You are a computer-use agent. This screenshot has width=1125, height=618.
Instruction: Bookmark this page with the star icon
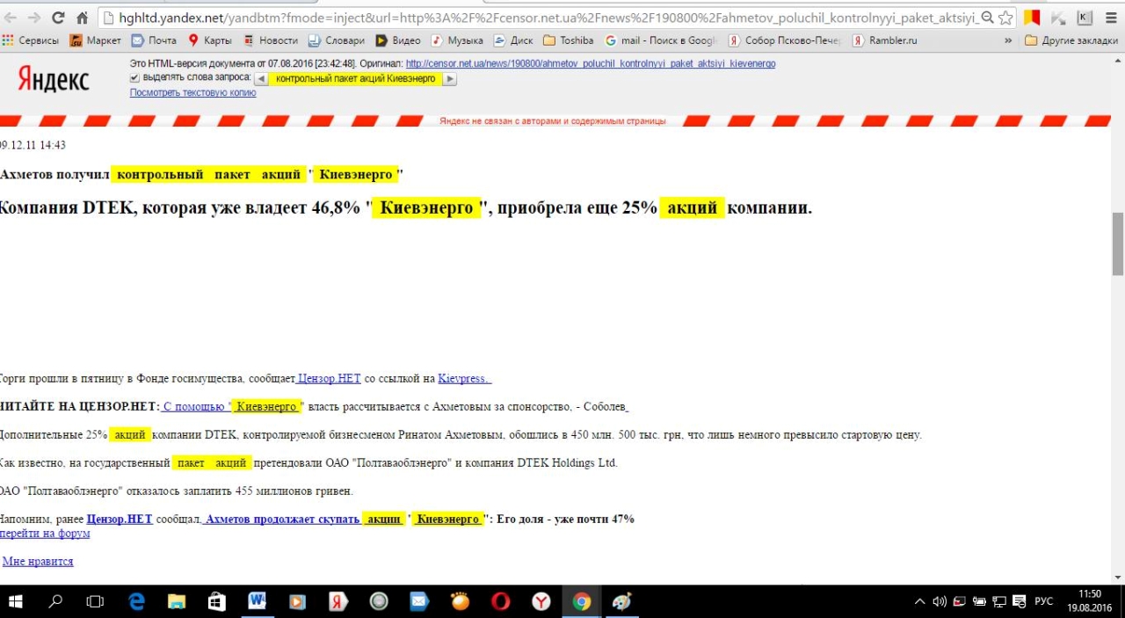pyautogui.click(x=1005, y=18)
